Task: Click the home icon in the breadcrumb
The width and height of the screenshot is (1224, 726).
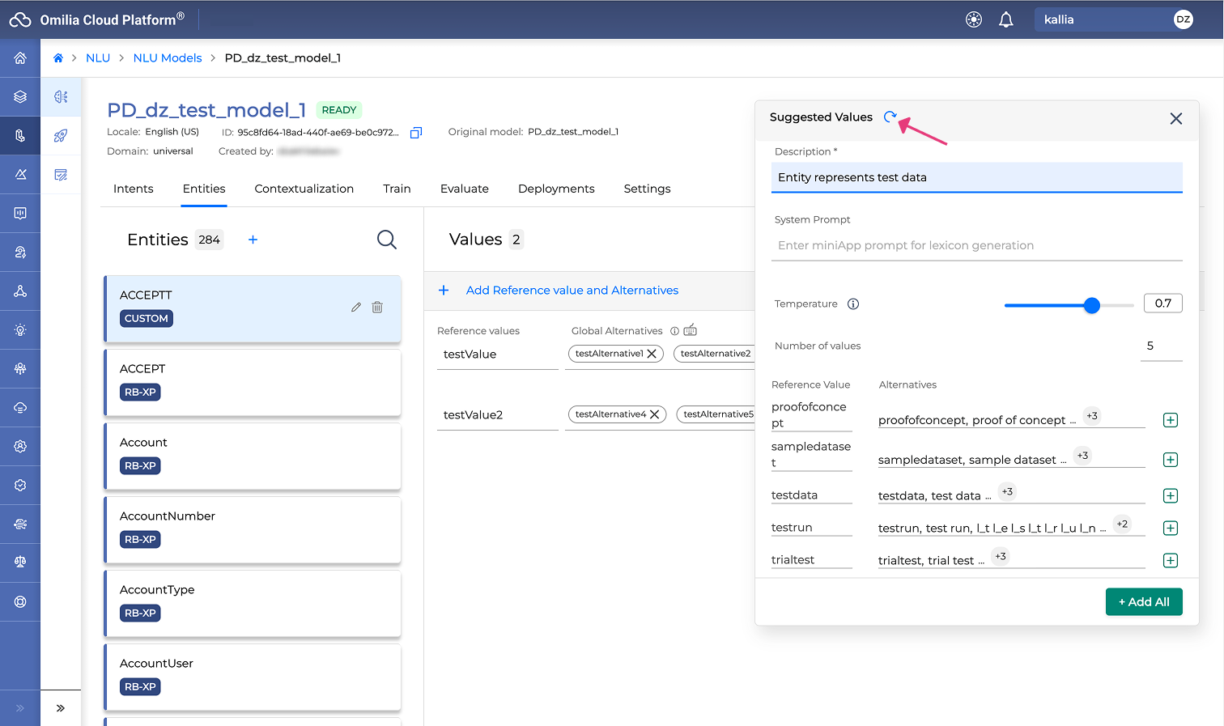Action: coord(58,58)
